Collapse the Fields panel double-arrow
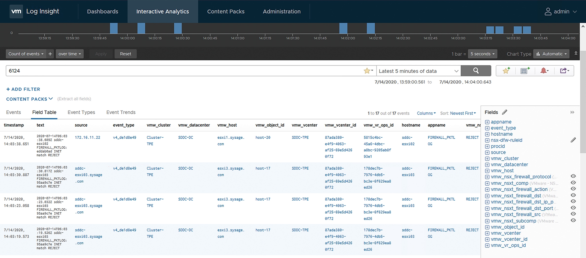586x258 pixels. (572, 112)
